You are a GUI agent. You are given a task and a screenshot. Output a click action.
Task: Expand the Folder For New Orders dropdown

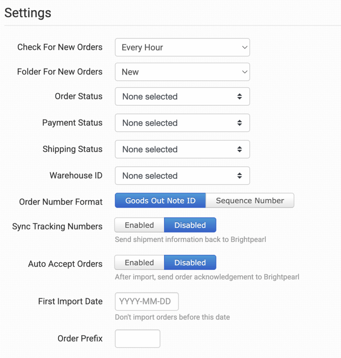pyautogui.click(x=182, y=72)
